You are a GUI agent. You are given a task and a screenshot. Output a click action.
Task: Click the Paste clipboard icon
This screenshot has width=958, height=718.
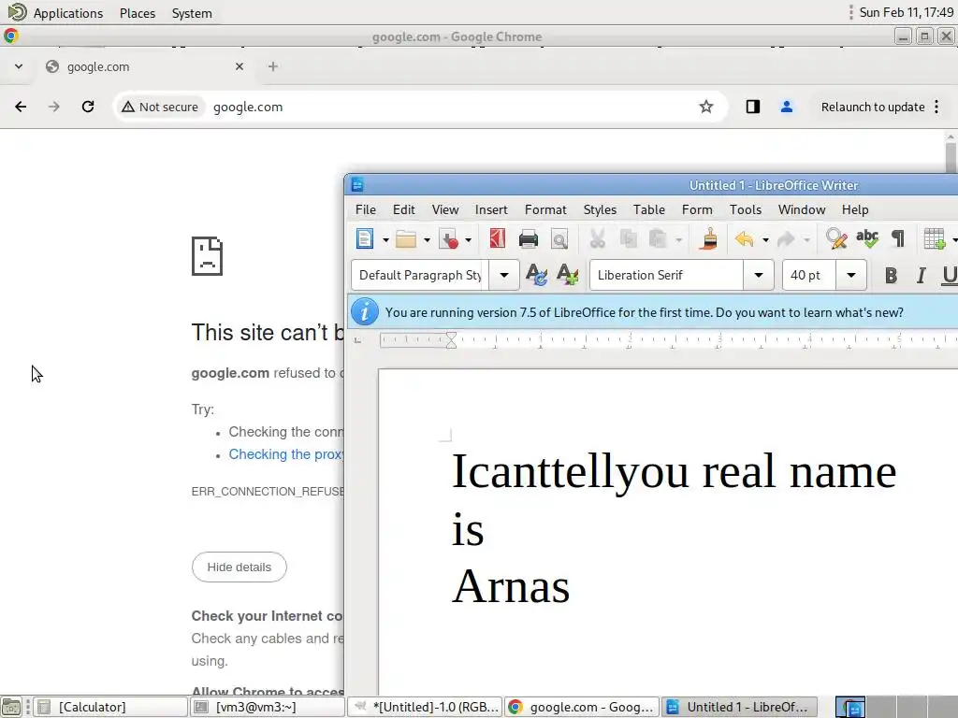click(658, 238)
